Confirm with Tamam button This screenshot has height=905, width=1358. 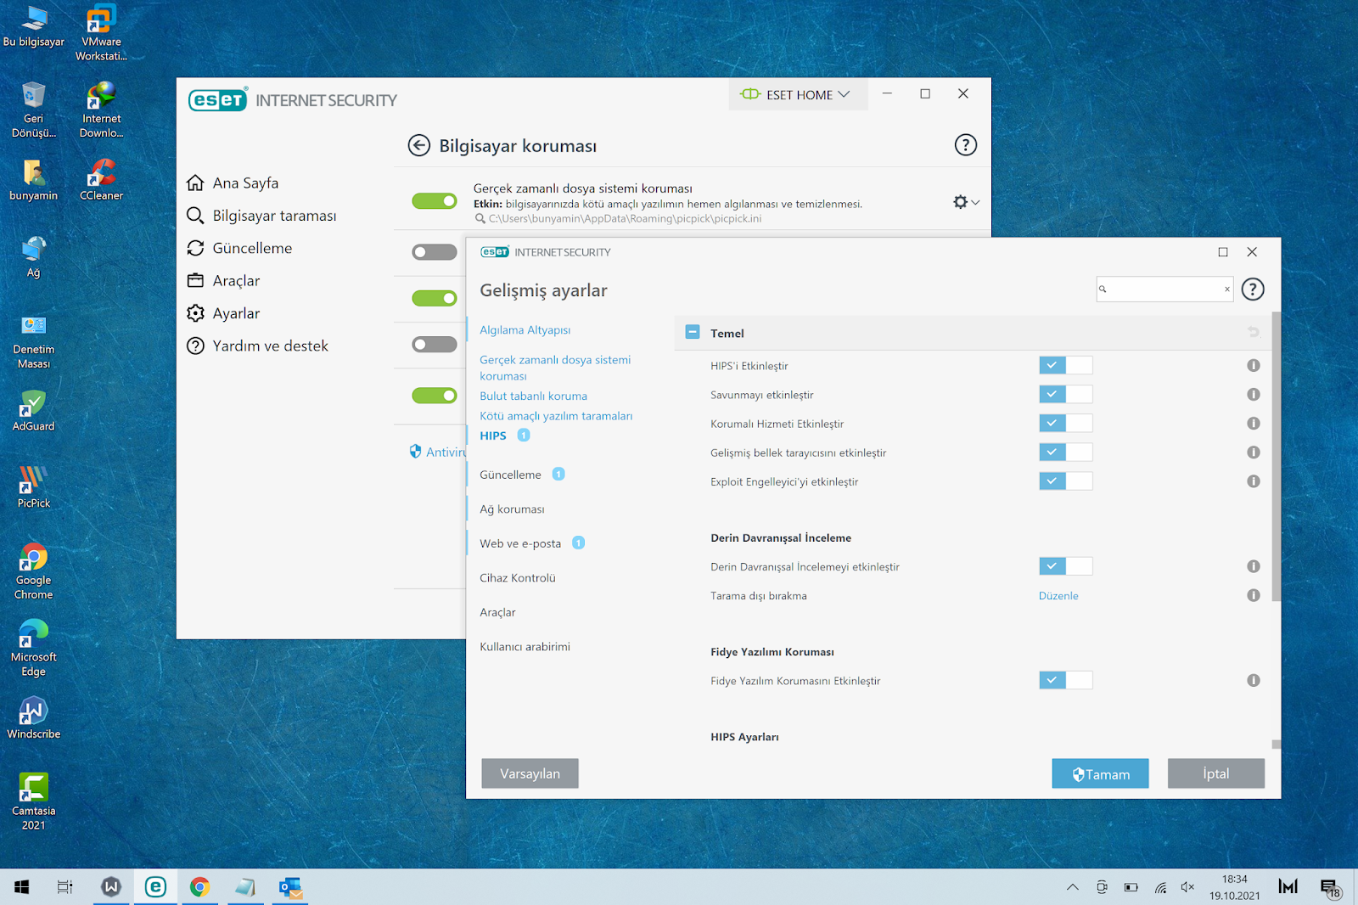coord(1100,773)
